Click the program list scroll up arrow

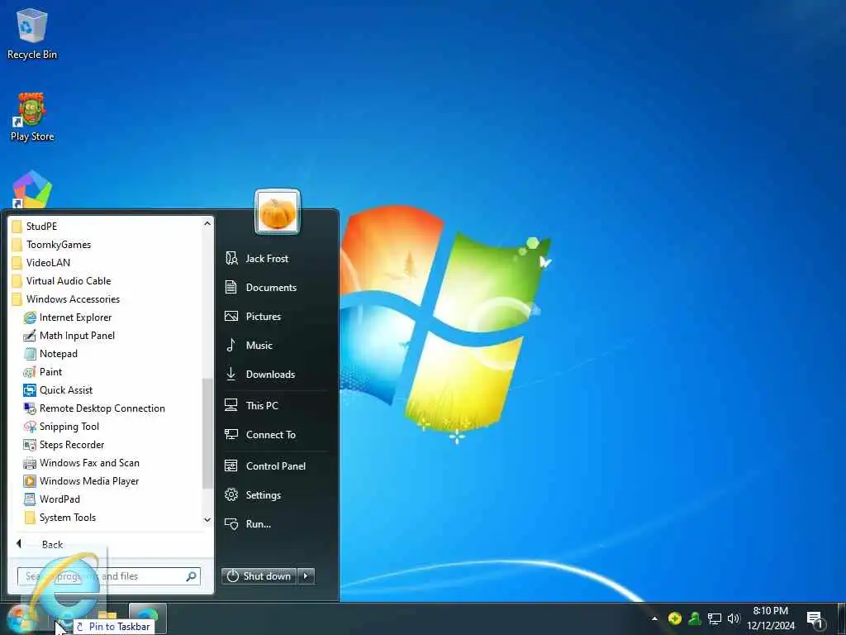pyautogui.click(x=207, y=223)
